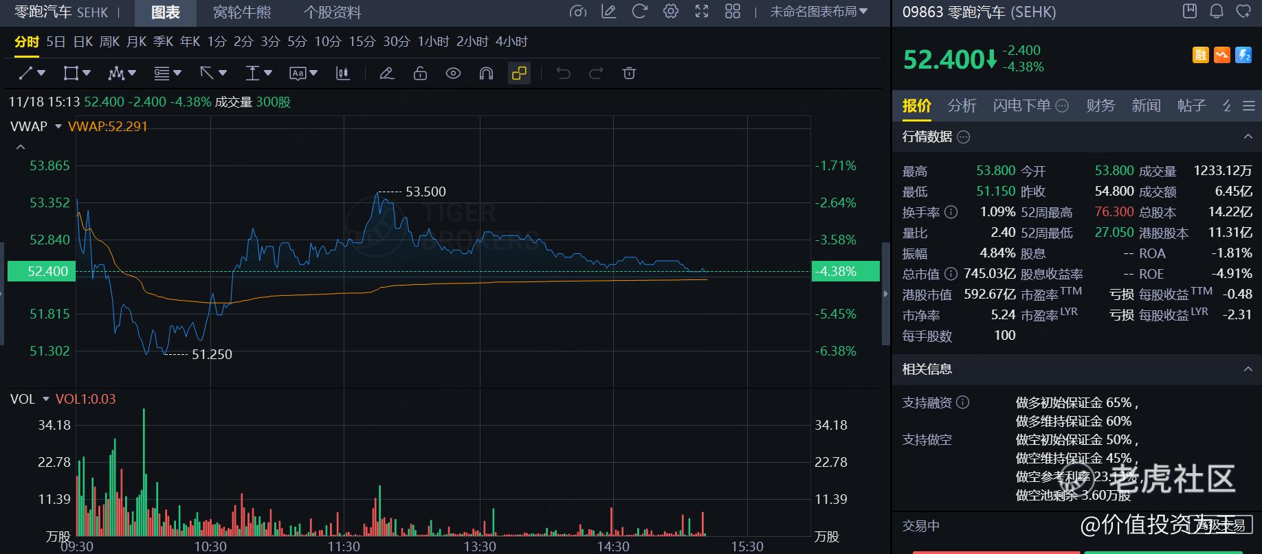Open the 未命名图表布局 layout dropdown

(818, 12)
